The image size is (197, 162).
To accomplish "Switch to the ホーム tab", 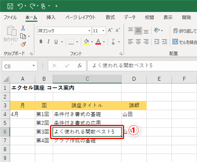I will pyautogui.click(x=31, y=17).
